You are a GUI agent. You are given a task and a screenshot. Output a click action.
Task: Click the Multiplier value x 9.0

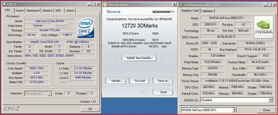coord(37,73)
